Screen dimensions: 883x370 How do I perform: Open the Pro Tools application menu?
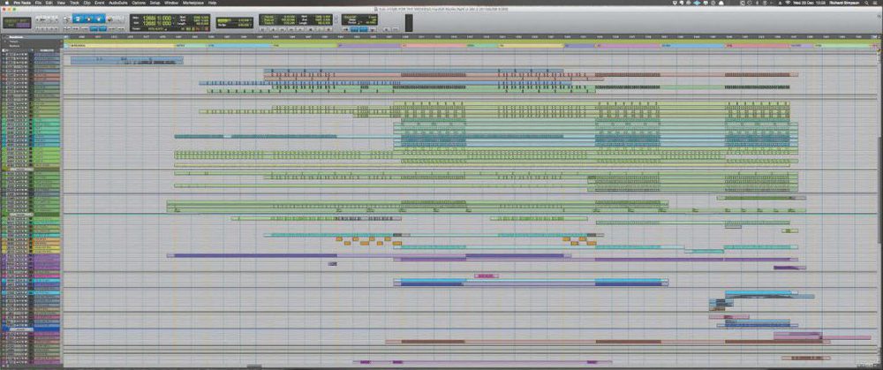tap(23, 3)
